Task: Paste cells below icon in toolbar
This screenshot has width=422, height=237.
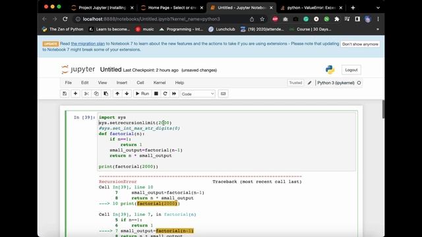Action: click(105, 93)
